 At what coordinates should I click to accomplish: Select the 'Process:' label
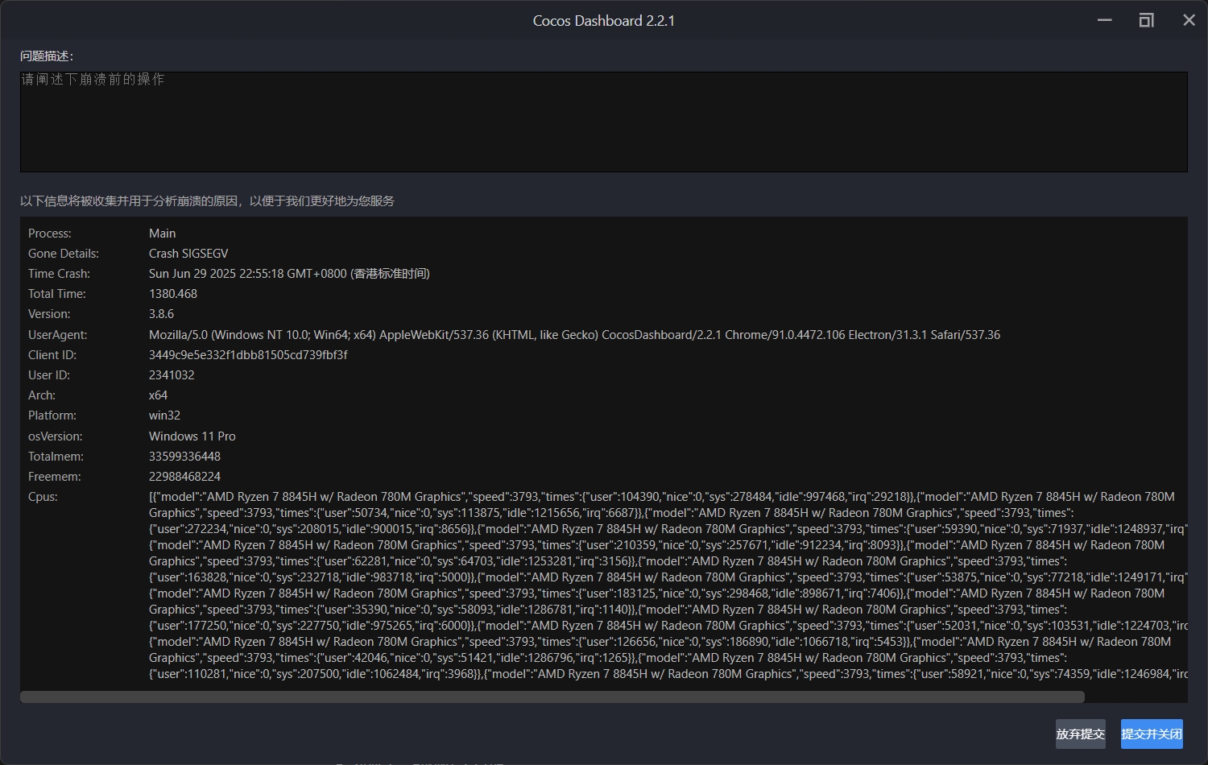tap(50, 234)
